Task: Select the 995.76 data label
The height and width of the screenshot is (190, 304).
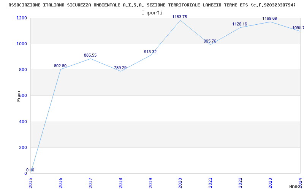Action: pyautogui.click(x=210, y=41)
